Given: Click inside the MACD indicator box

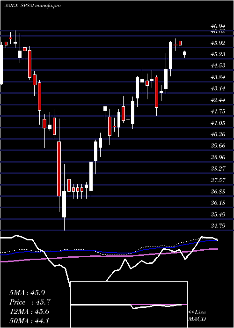Looking at the screenshot, I should pos(129,305).
